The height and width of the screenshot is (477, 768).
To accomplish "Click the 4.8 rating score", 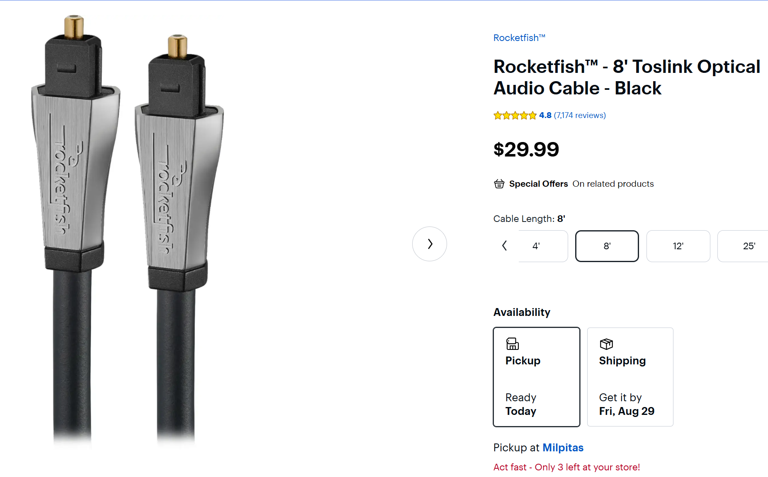I will tap(545, 116).
